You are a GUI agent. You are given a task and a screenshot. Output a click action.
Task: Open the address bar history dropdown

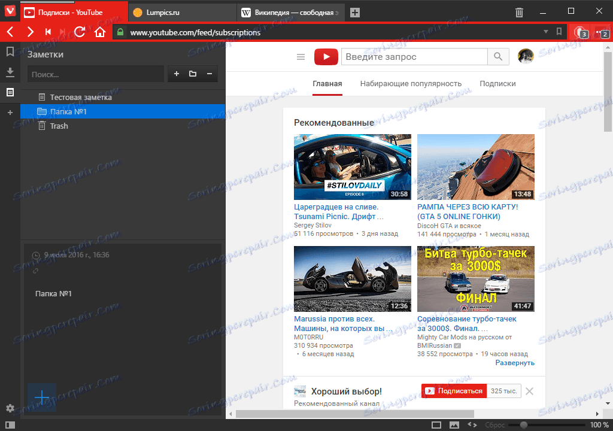coord(545,32)
